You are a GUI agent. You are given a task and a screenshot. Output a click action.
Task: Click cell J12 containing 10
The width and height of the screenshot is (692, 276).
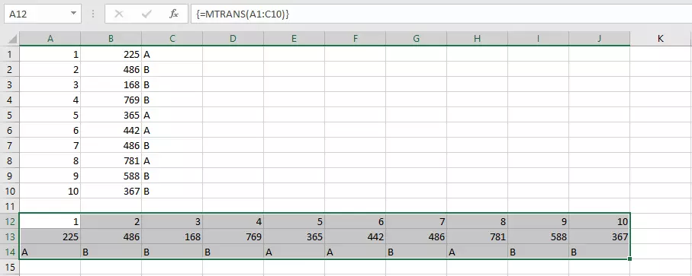(600, 221)
